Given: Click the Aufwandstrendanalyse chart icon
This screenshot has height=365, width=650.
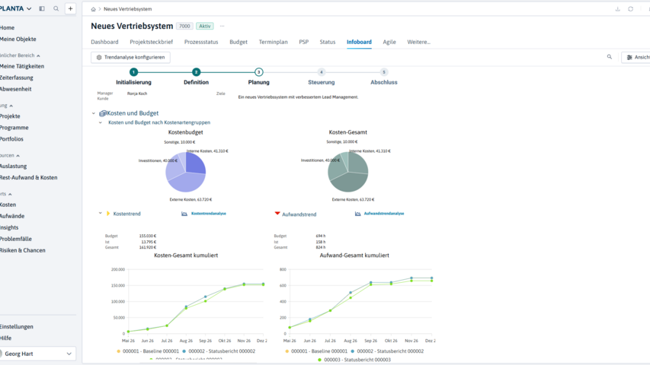Looking at the screenshot, I should click(x=357, y=214).
